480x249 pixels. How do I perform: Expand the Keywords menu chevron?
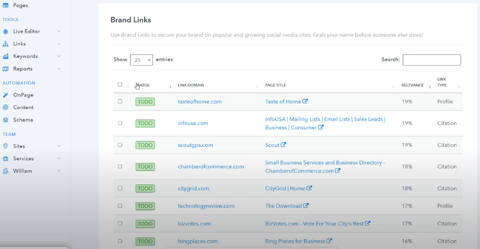[59, 56]
